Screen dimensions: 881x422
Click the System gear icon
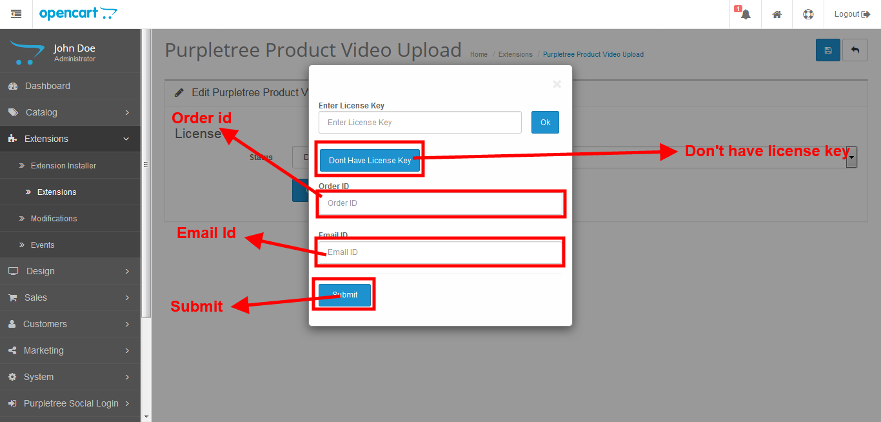point(12,377)
